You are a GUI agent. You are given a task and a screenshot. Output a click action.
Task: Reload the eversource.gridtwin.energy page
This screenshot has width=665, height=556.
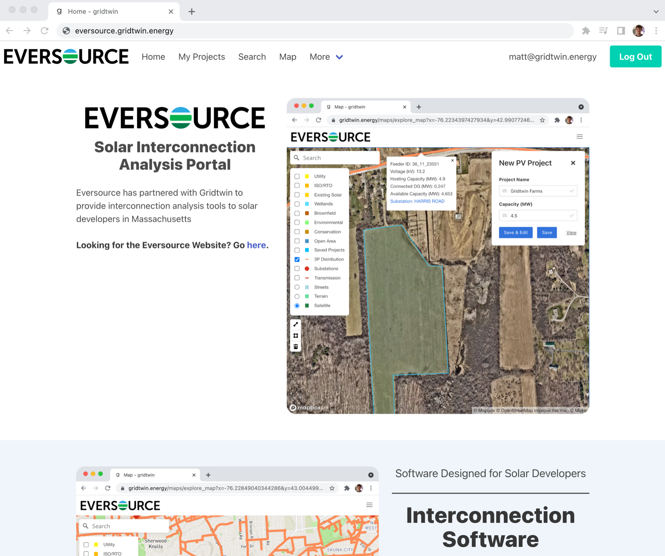pos(44,31)
